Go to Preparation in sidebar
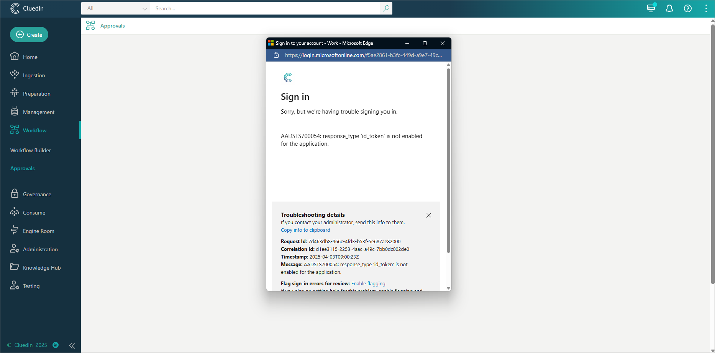This screenshot has height=353, width=715. [37, 94]
